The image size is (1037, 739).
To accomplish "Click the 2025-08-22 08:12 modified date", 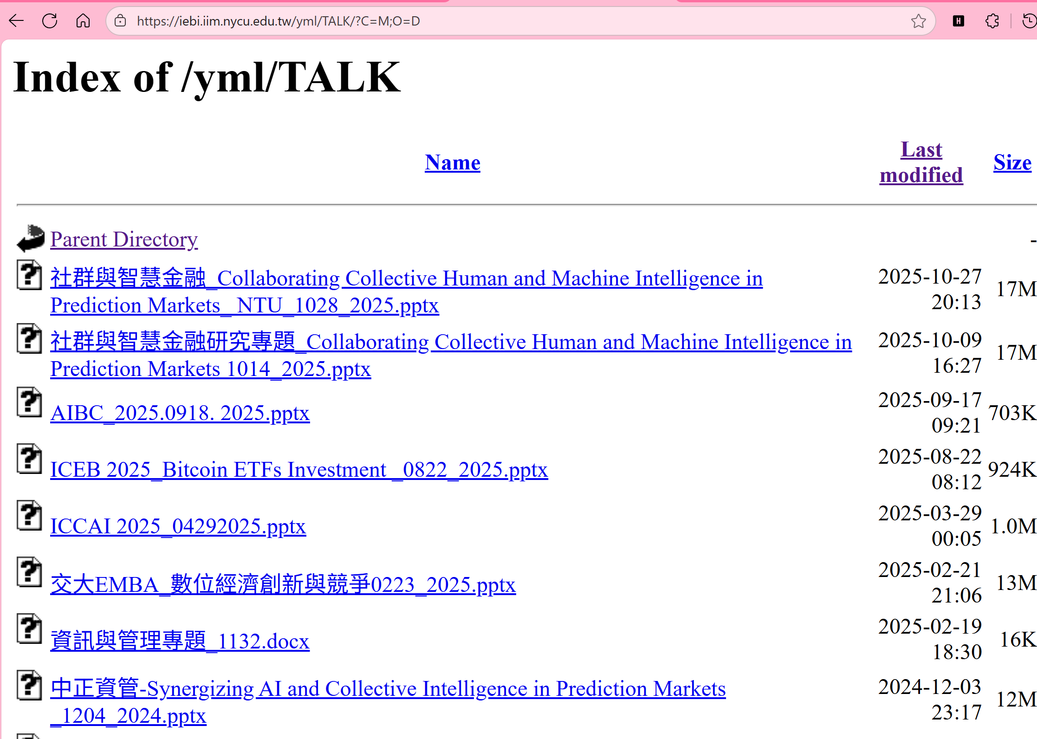I will pos(930,469).
